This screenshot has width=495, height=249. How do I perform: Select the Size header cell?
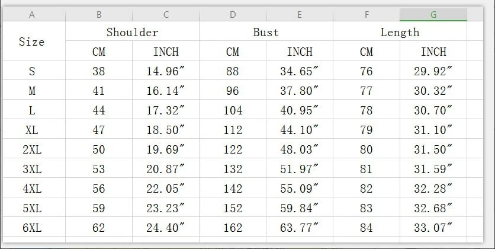(x=32, y=41)
